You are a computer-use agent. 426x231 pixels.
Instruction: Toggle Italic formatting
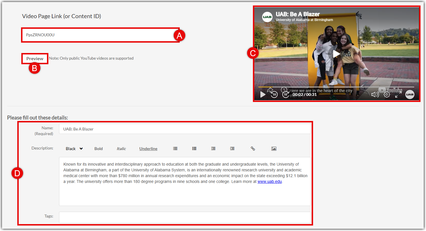(121, 149)
